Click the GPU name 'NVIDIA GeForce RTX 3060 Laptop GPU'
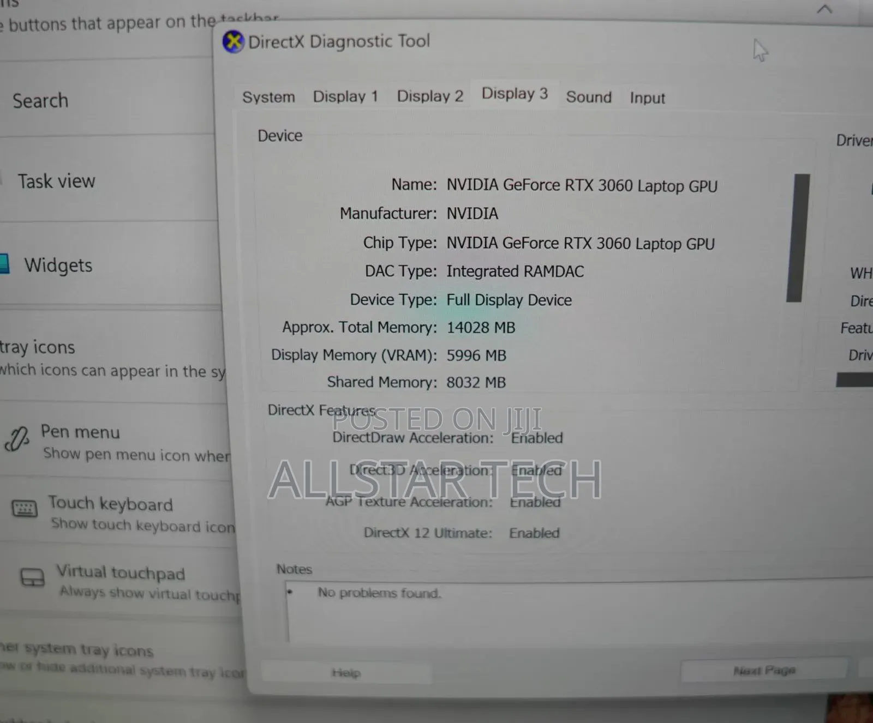This screenshot has width=873, height=723. 582,186
